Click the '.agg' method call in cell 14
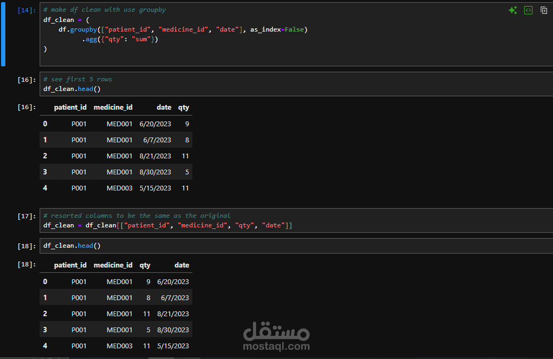 click(89, 40)
